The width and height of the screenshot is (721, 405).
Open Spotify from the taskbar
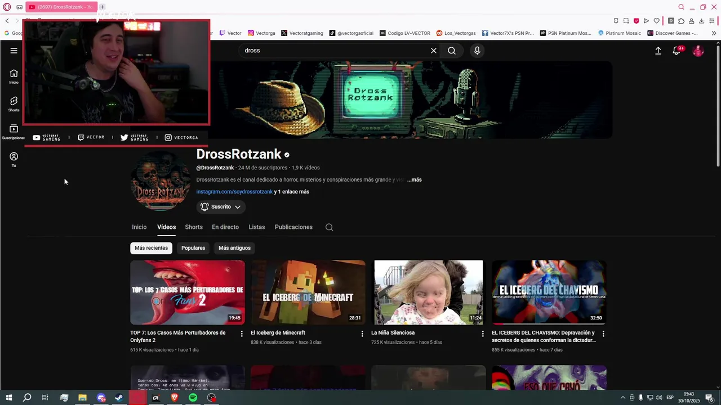193,398
